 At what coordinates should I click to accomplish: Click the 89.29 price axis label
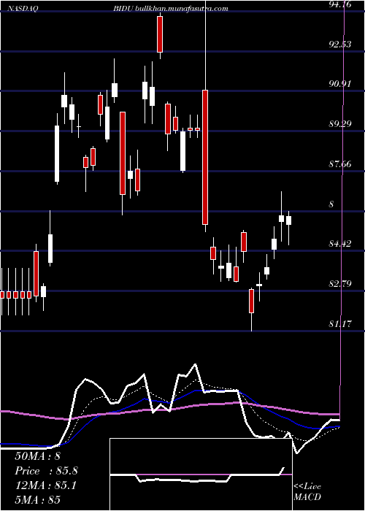point(340,124)
